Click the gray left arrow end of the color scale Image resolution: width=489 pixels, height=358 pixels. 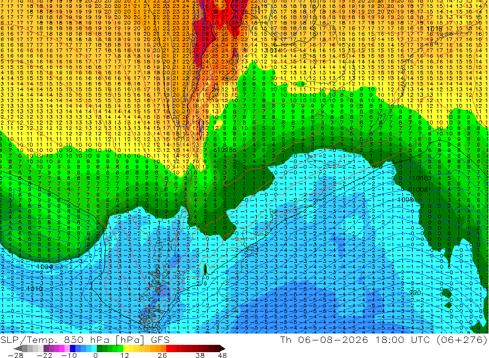18,348
